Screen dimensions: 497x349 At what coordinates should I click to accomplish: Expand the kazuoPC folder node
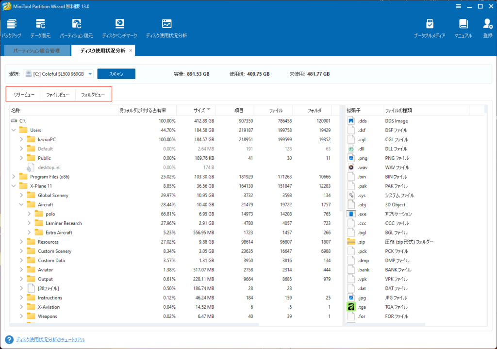click(22, 139)
